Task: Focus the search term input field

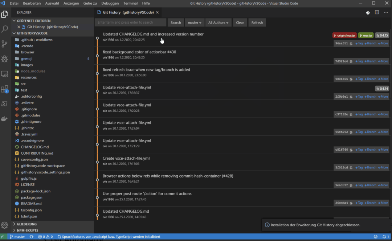Action: tap(131, 23)
